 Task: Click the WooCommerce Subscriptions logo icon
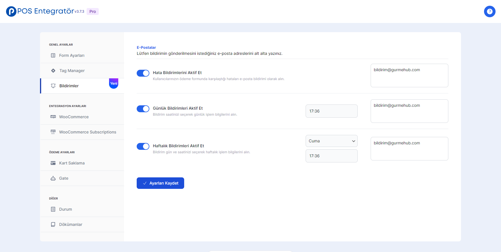(x=53, y=132)
